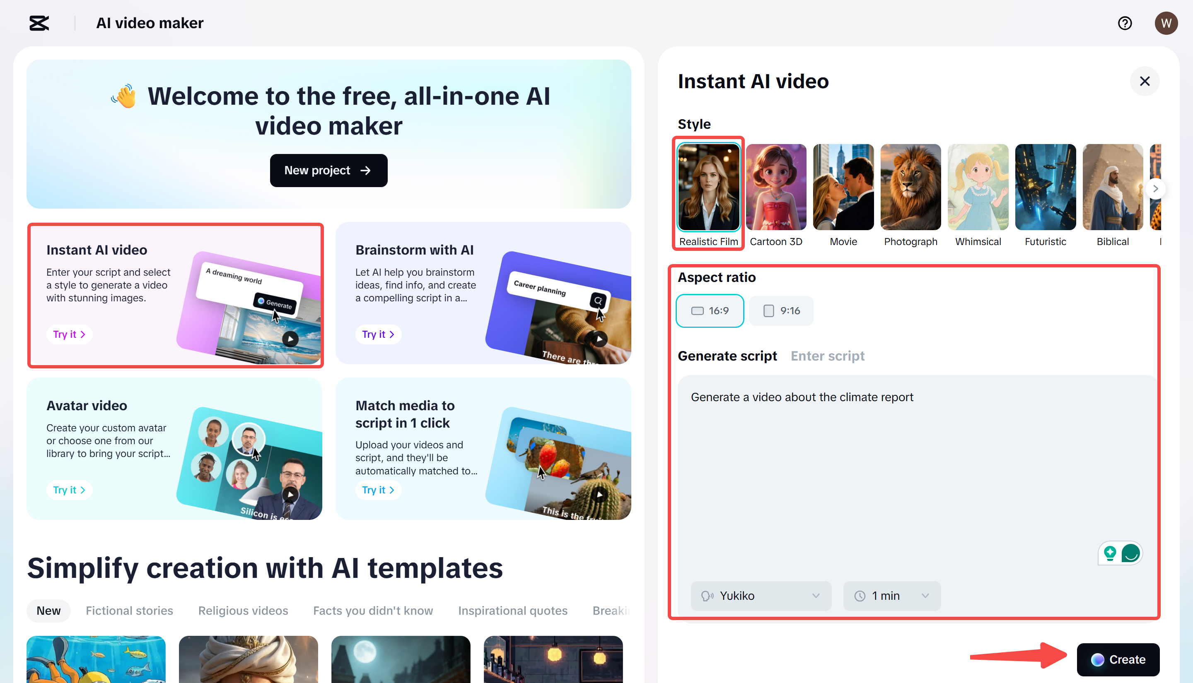1193x683 pixels.
Task: Click the New project button
Action: [x=328, y=170]
